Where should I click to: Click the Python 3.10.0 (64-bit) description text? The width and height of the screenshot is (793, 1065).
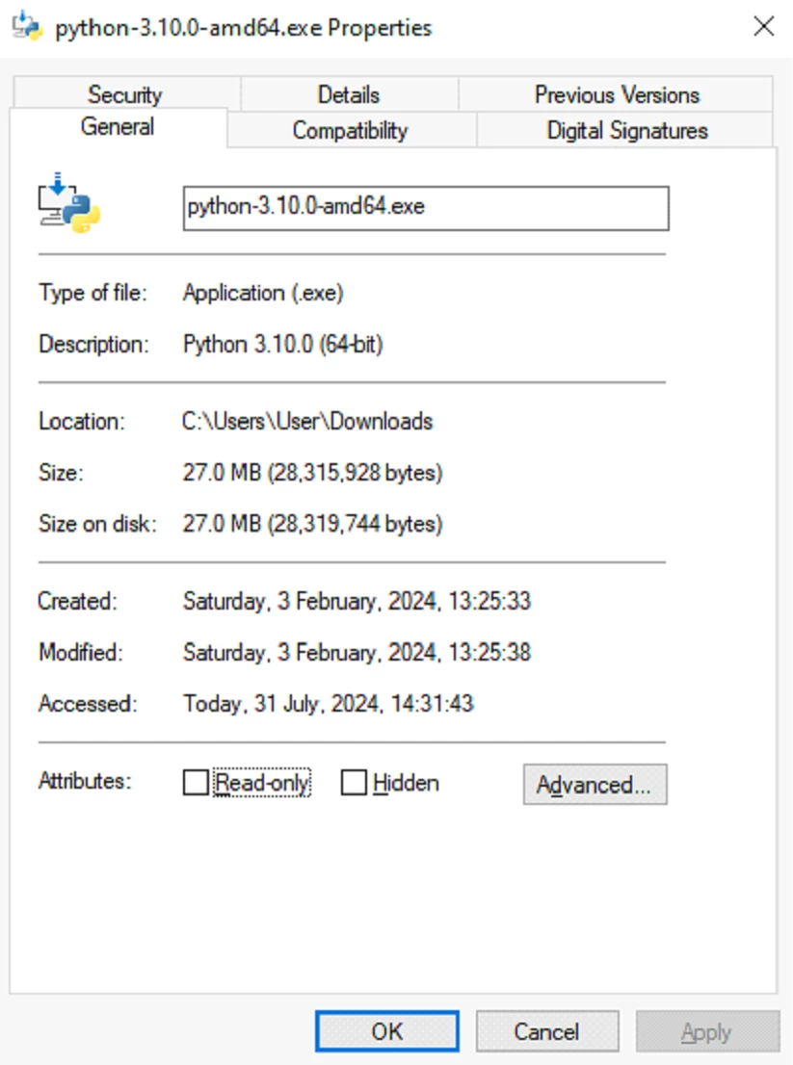282,345
